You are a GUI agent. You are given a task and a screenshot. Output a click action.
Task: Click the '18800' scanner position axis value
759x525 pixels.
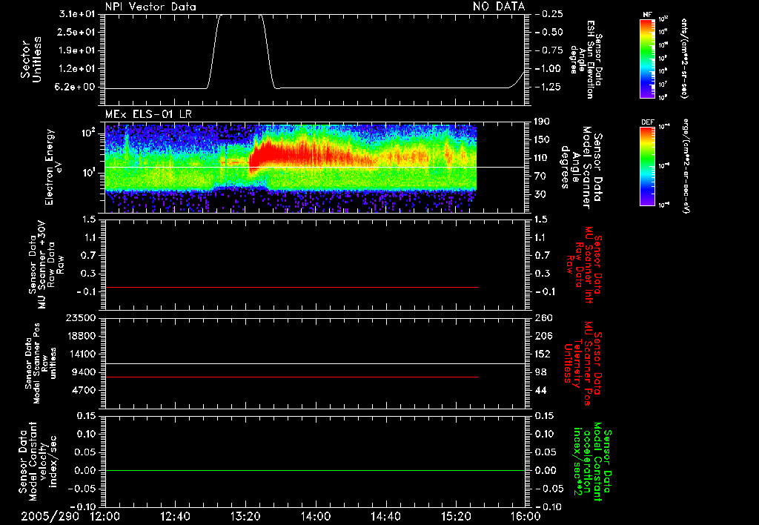[80, 336]
